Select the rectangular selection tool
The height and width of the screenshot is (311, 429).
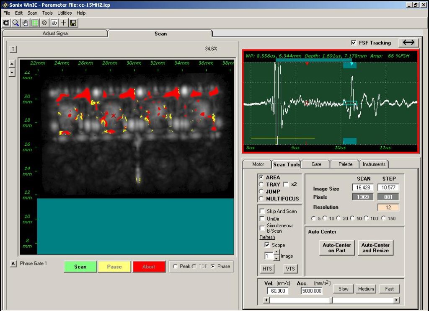pyautogui.click(x=6, y=23)
